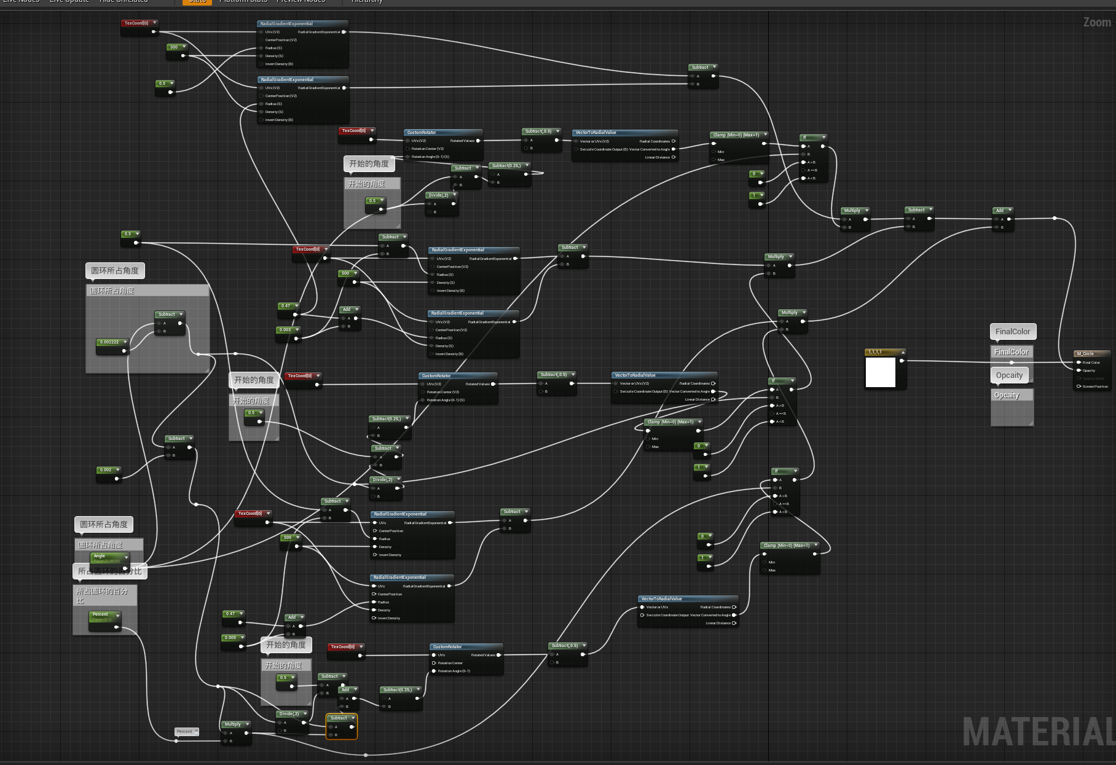Click the orange Stats toolbar button
The height and width of the screenshot is (765, 1116).
click(x=197, y=2)
